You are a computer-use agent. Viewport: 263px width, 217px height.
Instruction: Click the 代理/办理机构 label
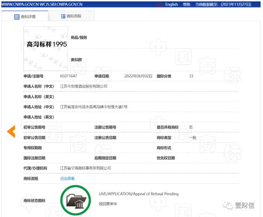(35, 168)
